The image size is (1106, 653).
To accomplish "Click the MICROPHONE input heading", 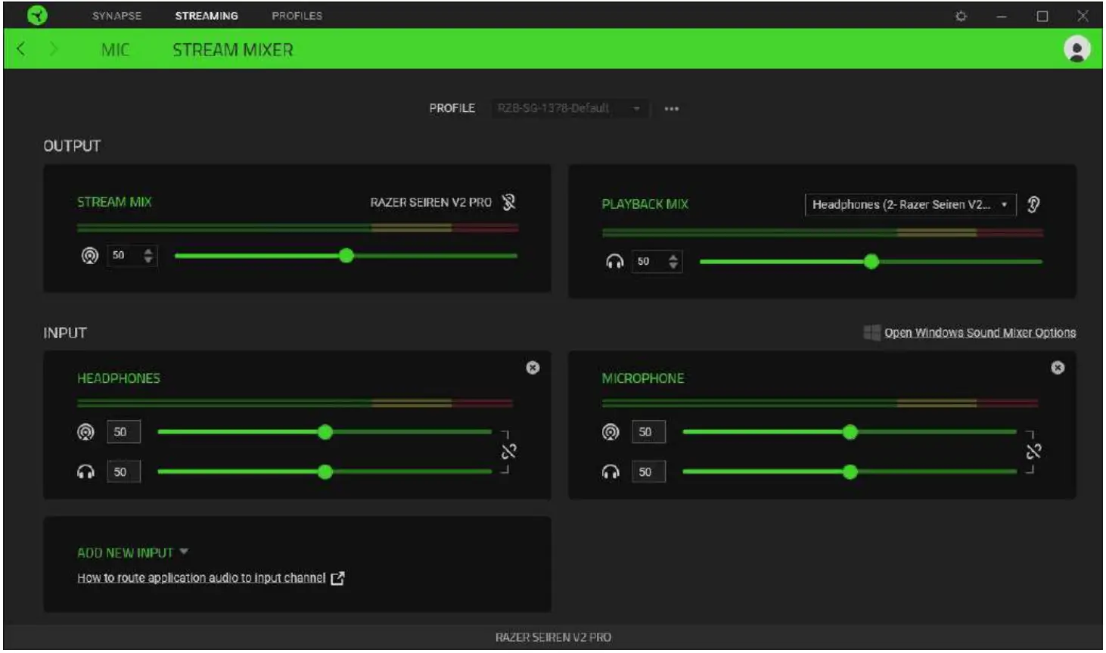I will pyautogui.click(x=643, y=378).
